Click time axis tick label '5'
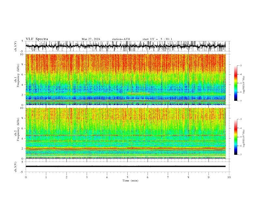 pos(127,177)
